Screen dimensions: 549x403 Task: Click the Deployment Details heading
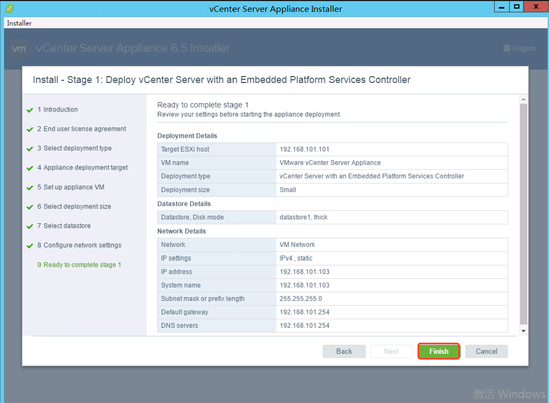187,136
